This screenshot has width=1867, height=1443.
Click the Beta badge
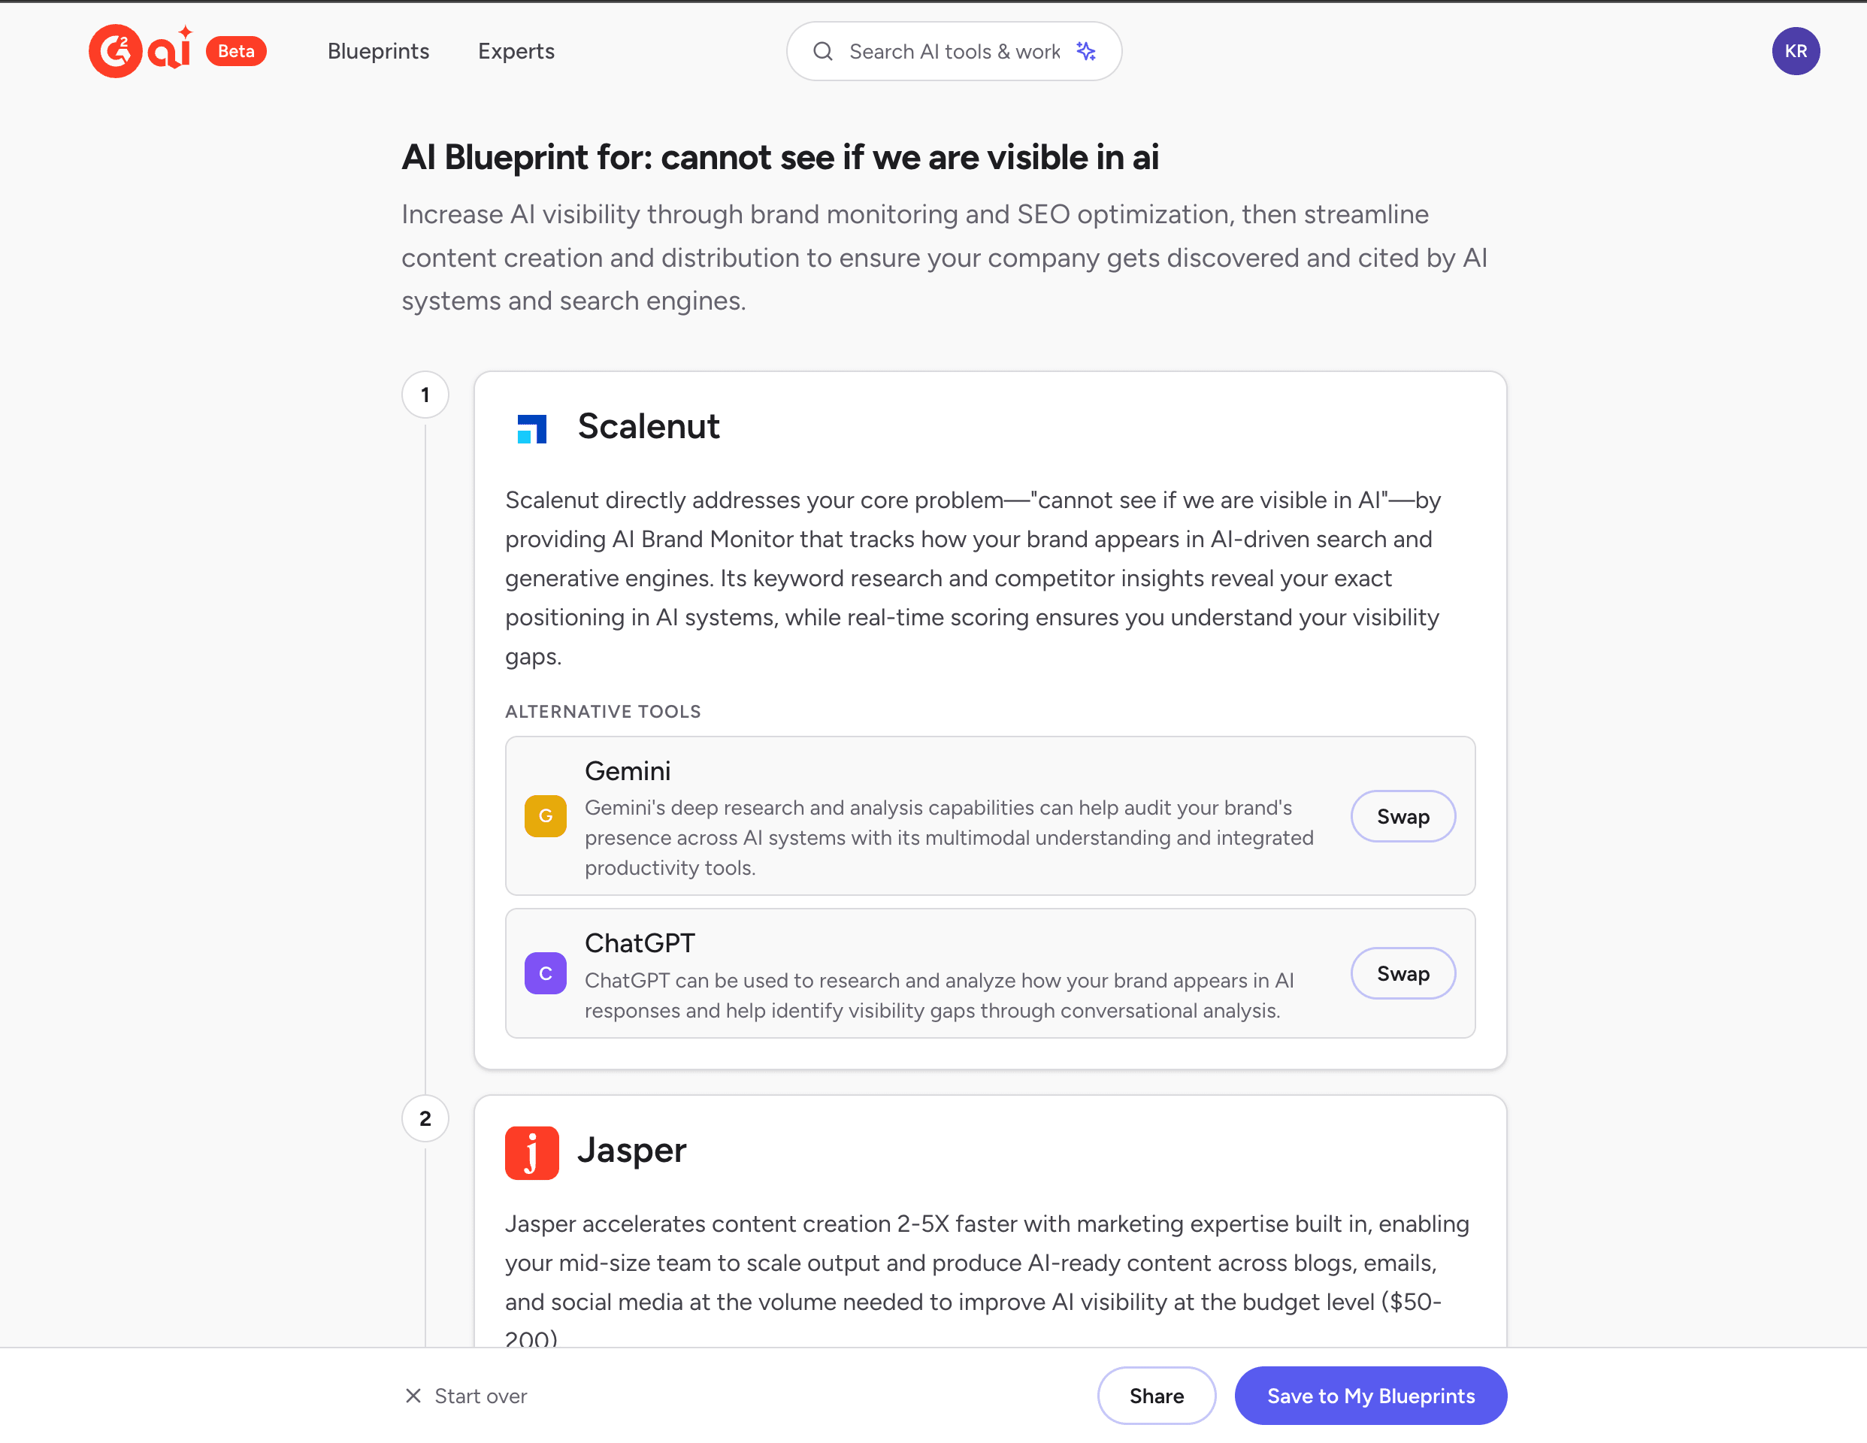click(x=236, y=51)
